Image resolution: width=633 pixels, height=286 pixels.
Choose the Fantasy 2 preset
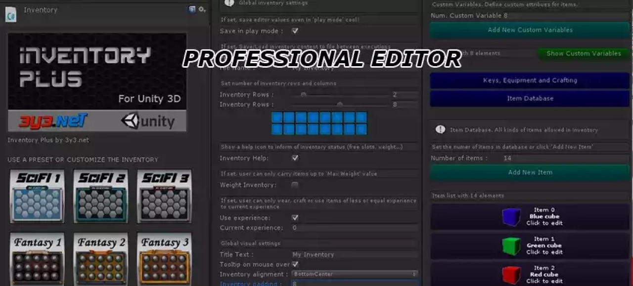[x=101, y=259]
